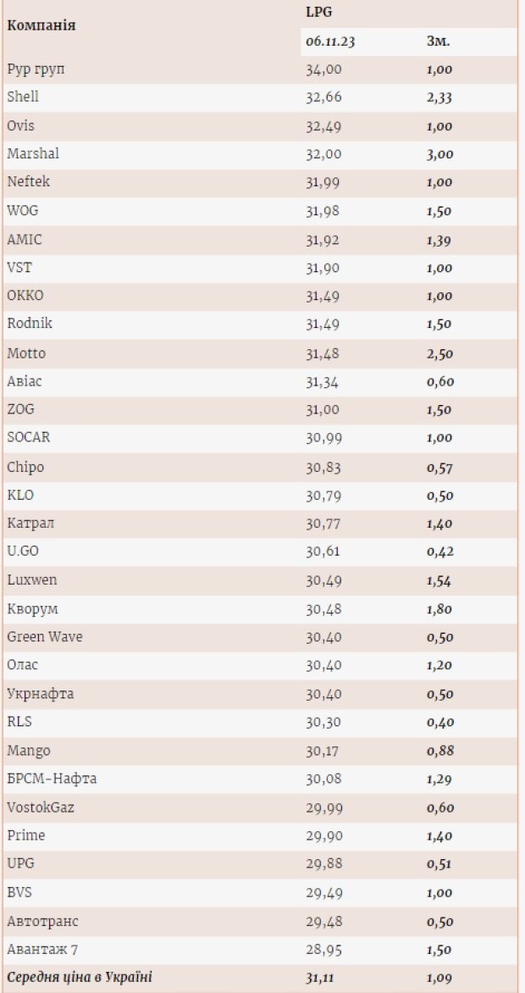This screenshot has width=525, height=993.
Task: Click the Зм. change column subheader
Action: 439,41
